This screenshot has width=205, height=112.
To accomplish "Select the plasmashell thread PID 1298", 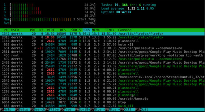I will click(x=103, y=92).
